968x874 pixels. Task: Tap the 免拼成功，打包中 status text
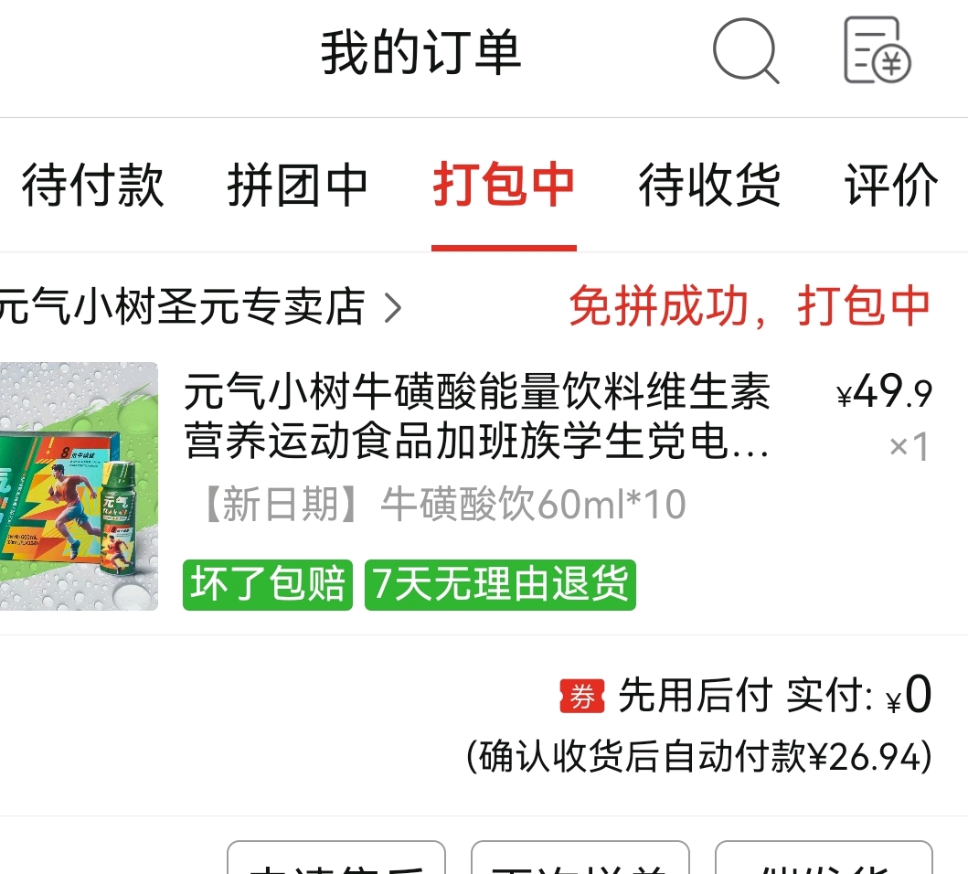coord(750,305)
